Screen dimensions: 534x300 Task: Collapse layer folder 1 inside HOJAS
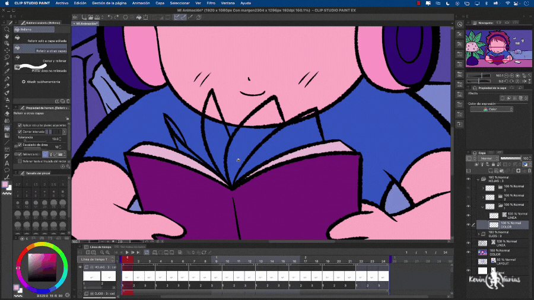point(483,206)
